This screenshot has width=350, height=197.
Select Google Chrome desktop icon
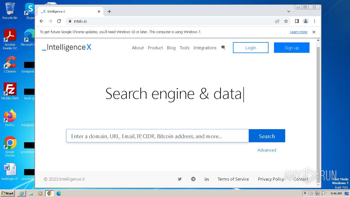pyautogui.click(x=10, y=147)
